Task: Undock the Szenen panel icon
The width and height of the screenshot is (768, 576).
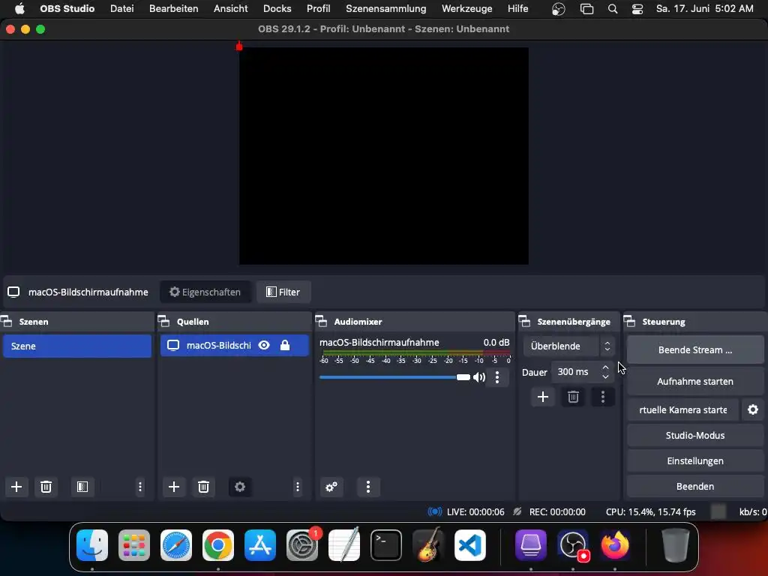Action: pyautogui.click(x=7, y=321)
